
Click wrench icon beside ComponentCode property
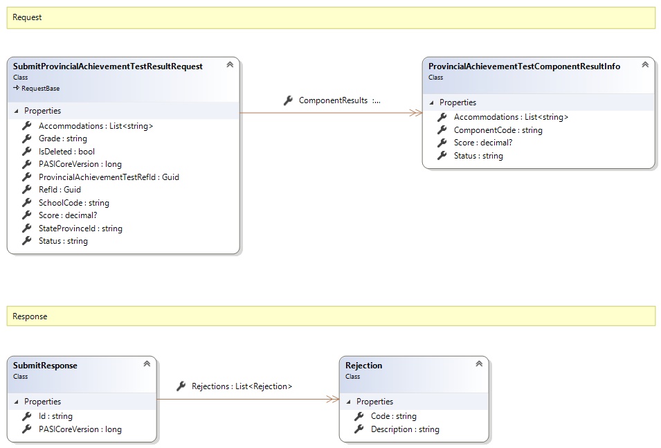click(x=442, y=130)
